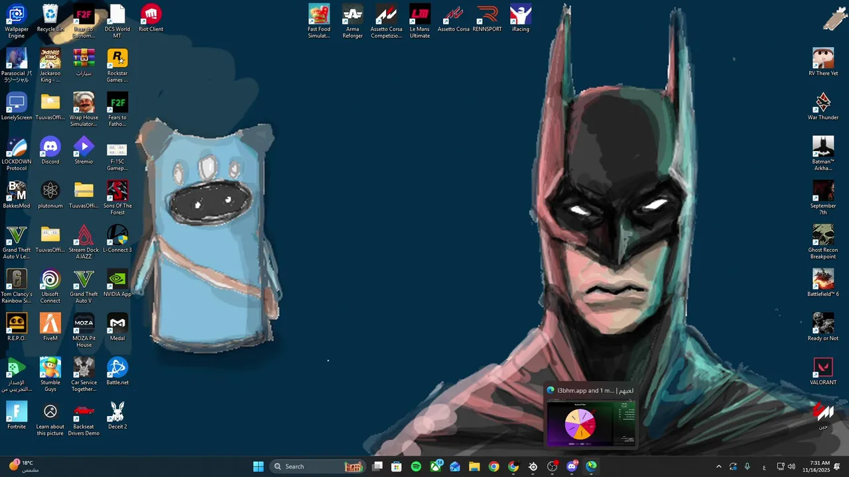Screen dimensions: 849x477
Task: Launch FiveM desktop icon
Action: click(50, 328)
